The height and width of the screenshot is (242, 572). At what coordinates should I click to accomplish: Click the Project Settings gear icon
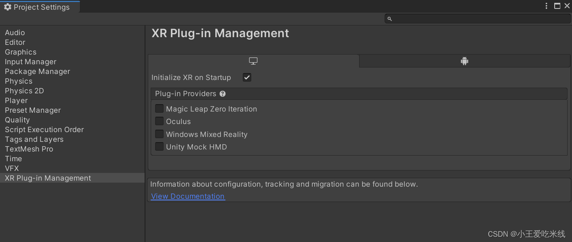7,7
